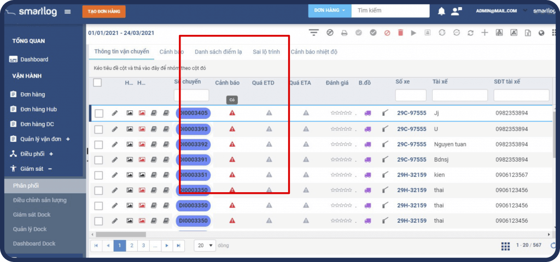Screen dimensions: 560x262
Task: Click the printer icon in toolbar
Action: tap(345, 33)
